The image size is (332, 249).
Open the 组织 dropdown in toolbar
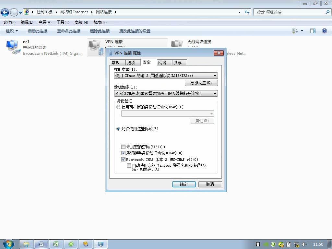point(12,31)
